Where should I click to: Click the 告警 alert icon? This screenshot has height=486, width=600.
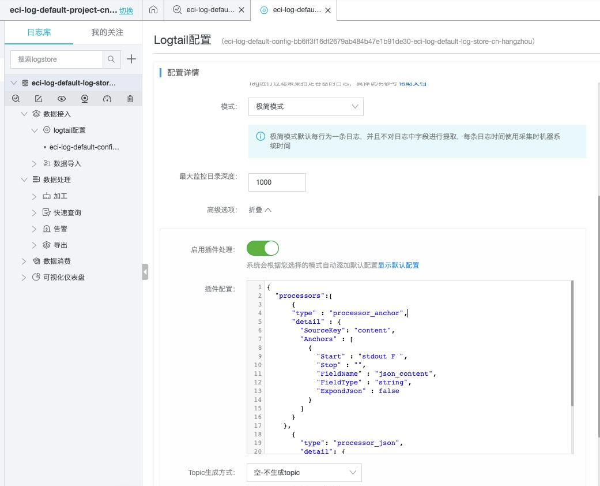pyautogui.click(x=47, y=229)
